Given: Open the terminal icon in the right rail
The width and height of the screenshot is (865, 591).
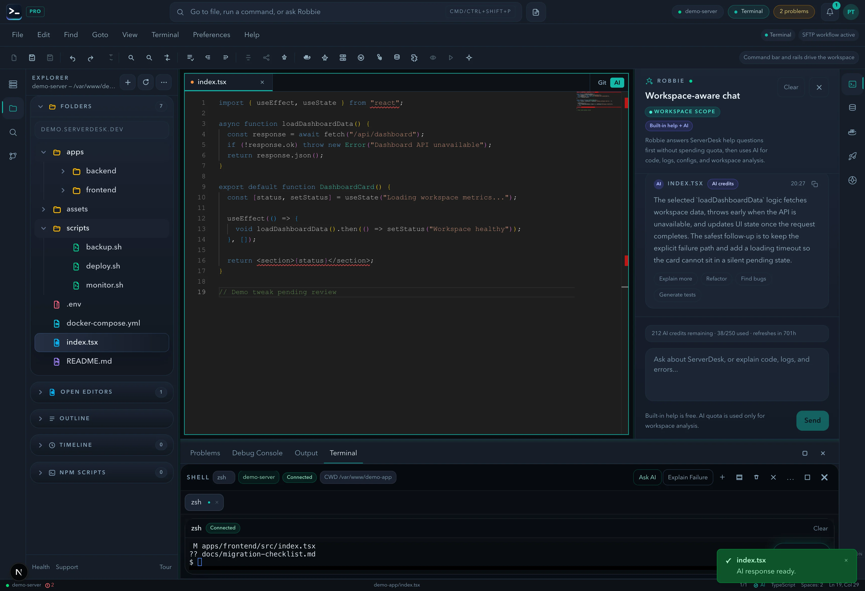Looking at the screenshot, I should click(x=852, y=84).
